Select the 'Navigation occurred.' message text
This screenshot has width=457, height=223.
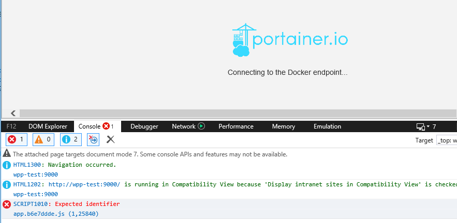click(x=82, y=165)
